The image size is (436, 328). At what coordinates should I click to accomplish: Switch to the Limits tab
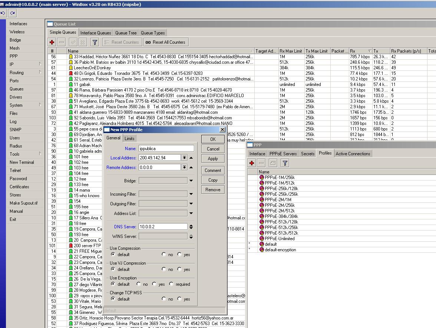coord(129,138)
